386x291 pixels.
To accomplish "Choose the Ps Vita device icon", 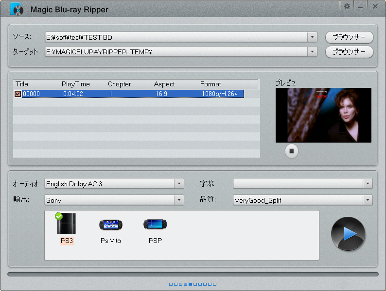I will (x=111, y=225).
